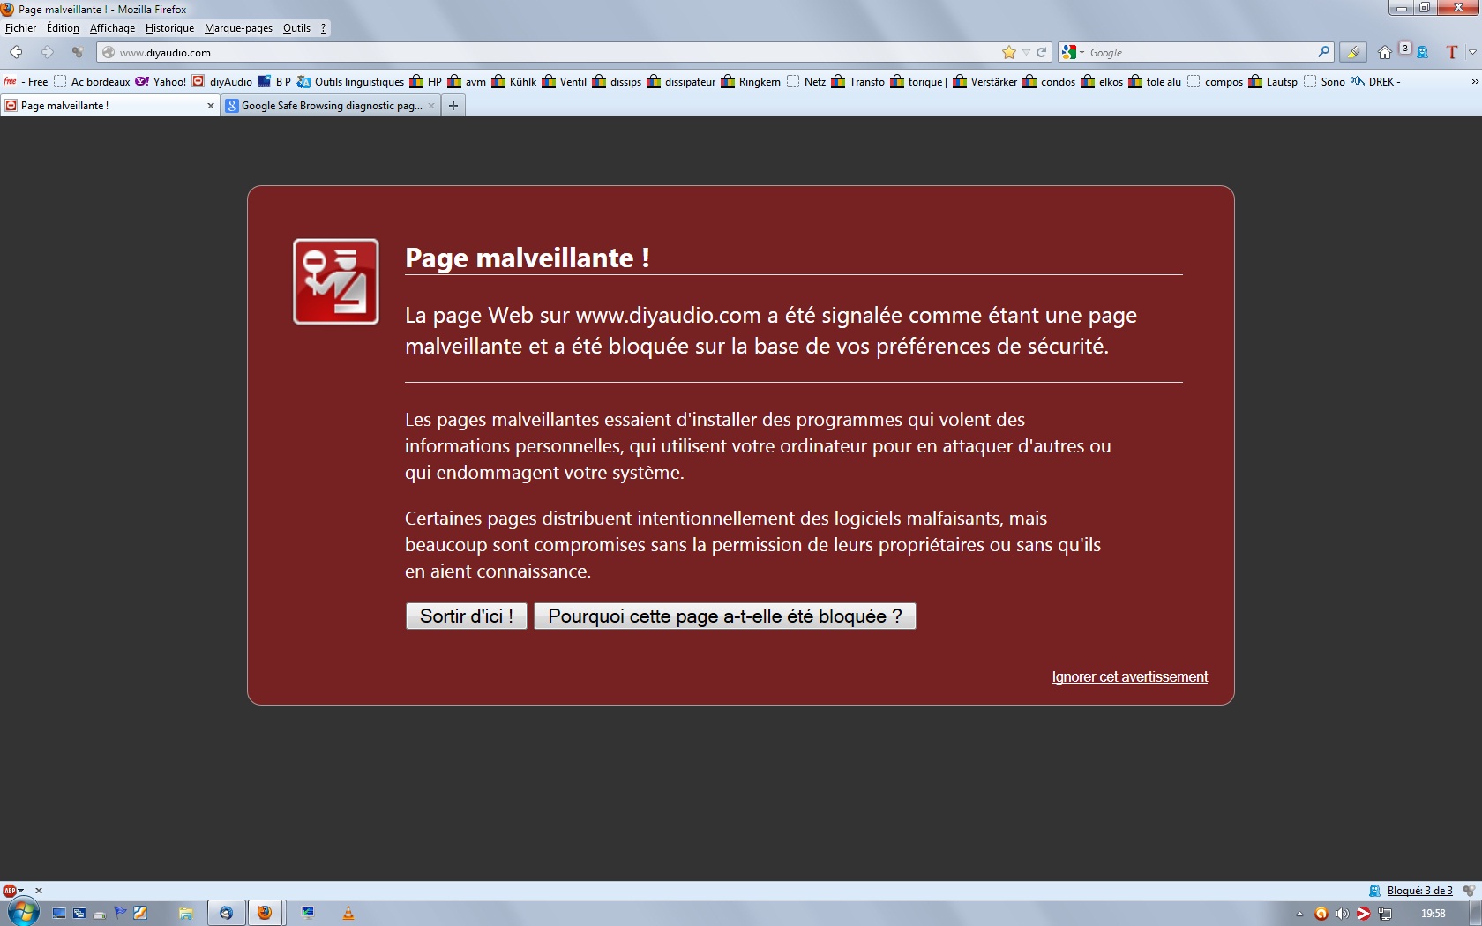Click Ignorer cet avertissement link

pos(1129,676)
